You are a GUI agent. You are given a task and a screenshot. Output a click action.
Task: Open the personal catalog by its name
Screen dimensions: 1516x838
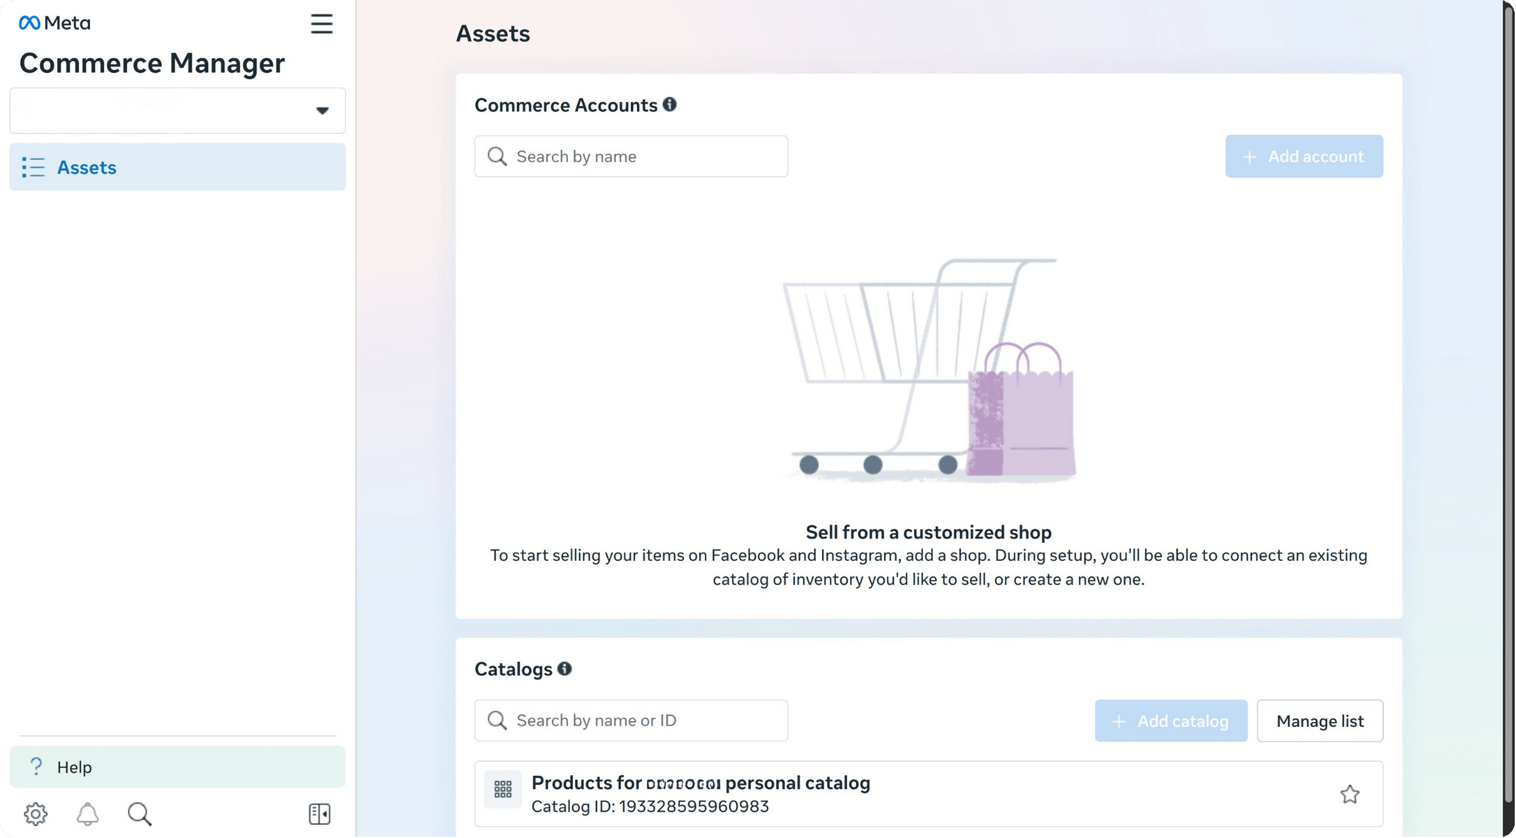click(x=700, y=782)
